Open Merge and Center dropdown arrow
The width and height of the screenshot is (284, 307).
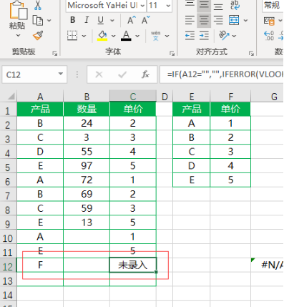coord(245,21)
